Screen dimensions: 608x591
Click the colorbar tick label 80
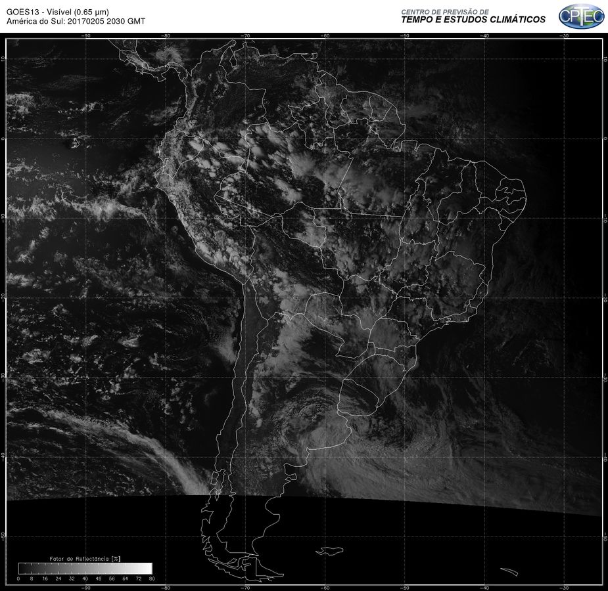click(152, 579)
